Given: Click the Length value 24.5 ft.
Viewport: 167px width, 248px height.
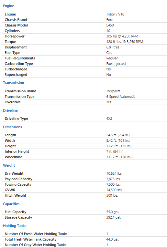Looking at the screenshot, I should tap(118, 135).
